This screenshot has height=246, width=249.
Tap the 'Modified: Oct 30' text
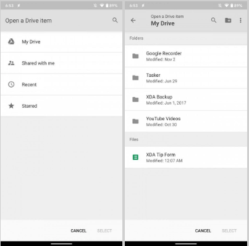161,125
